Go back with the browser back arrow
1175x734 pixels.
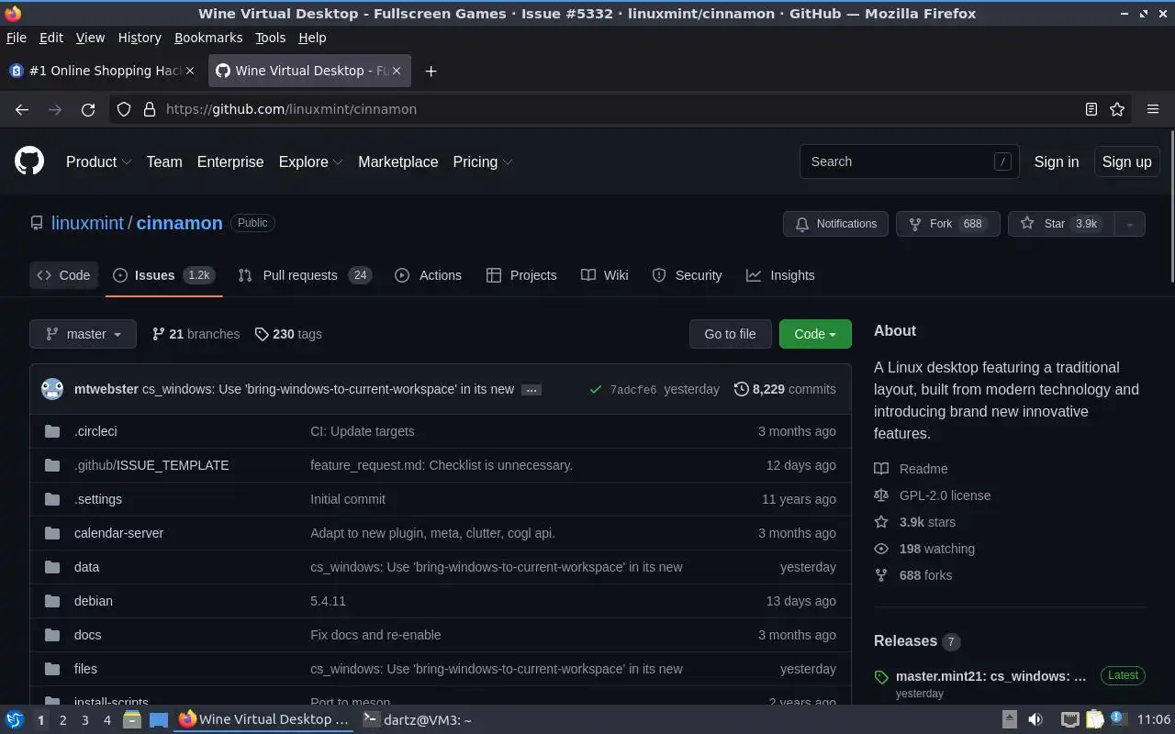pyautogui.click(x=22, y=109)
